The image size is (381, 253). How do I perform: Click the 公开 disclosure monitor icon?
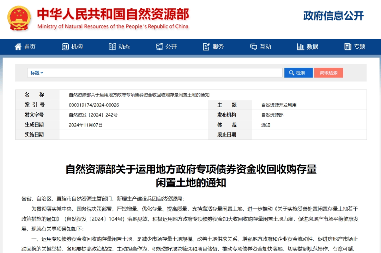pyautogui.click(x=159, y=46)
